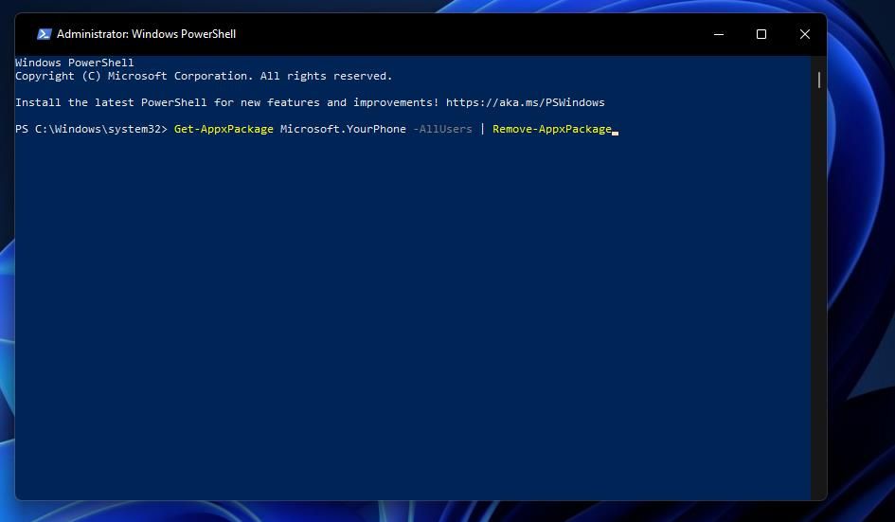The height and width of the screenshot is (522, 895).
Task: Click the -AllUsers parameter text
Action: click(442, 129)
